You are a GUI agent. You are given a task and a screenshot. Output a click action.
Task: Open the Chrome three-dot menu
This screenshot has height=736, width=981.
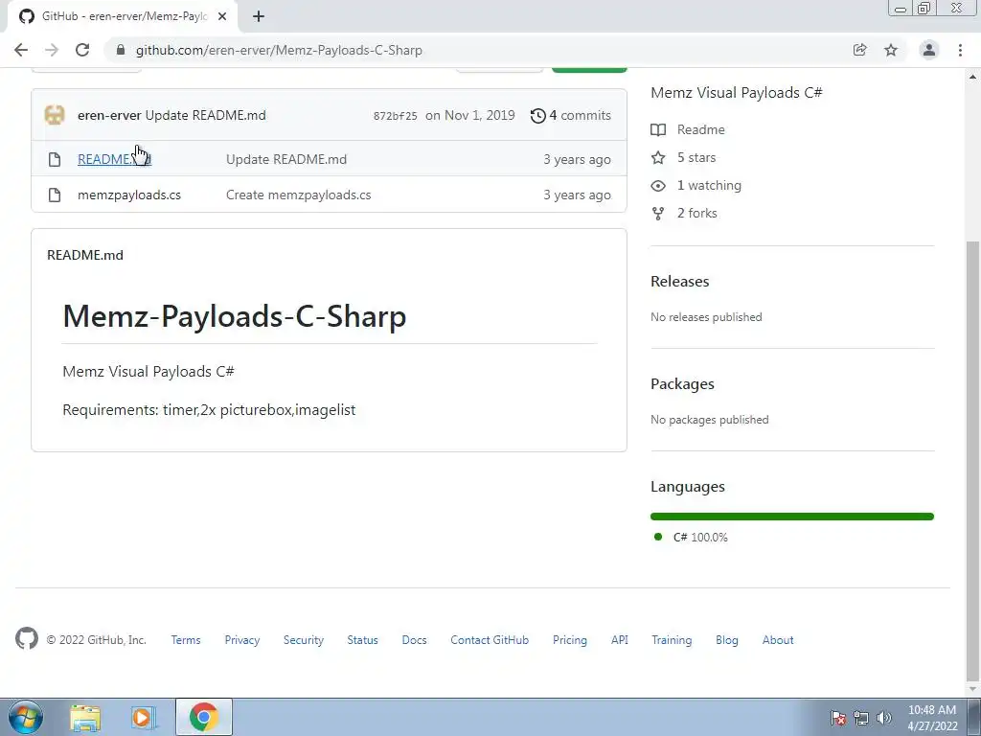(960, 50)
